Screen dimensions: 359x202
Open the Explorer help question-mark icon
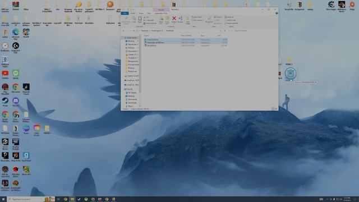point(277,13)
